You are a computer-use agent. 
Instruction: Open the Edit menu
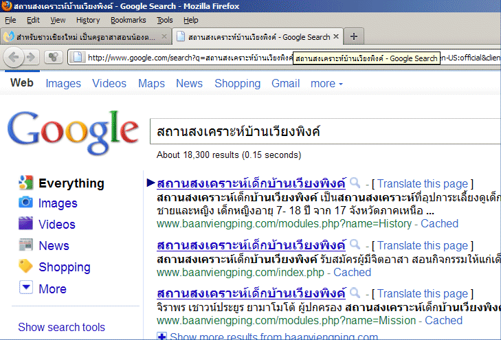(33, 20)
